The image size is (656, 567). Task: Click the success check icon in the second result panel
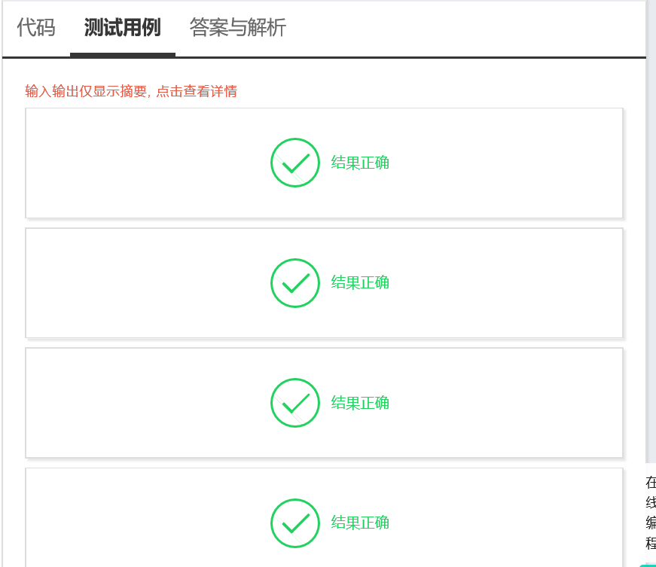(294, 282)
